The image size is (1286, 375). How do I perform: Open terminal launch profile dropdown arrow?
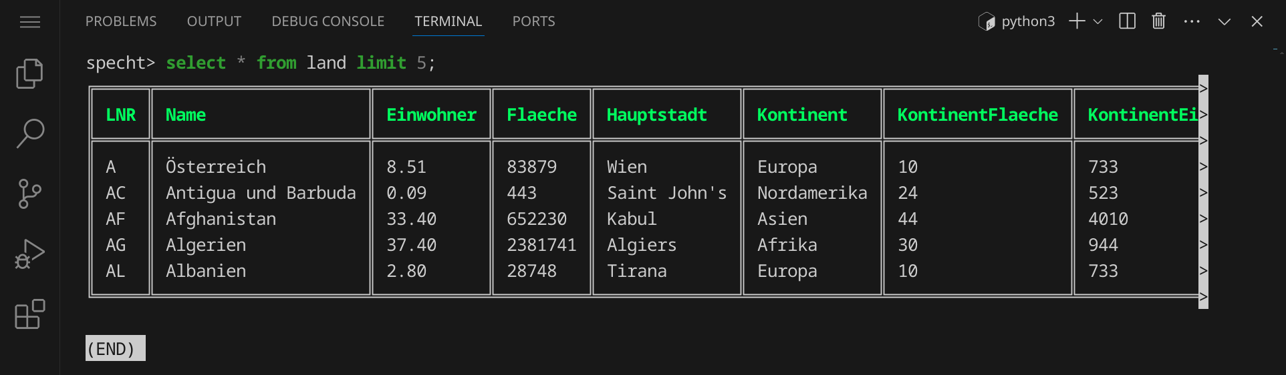[1098, 21]
